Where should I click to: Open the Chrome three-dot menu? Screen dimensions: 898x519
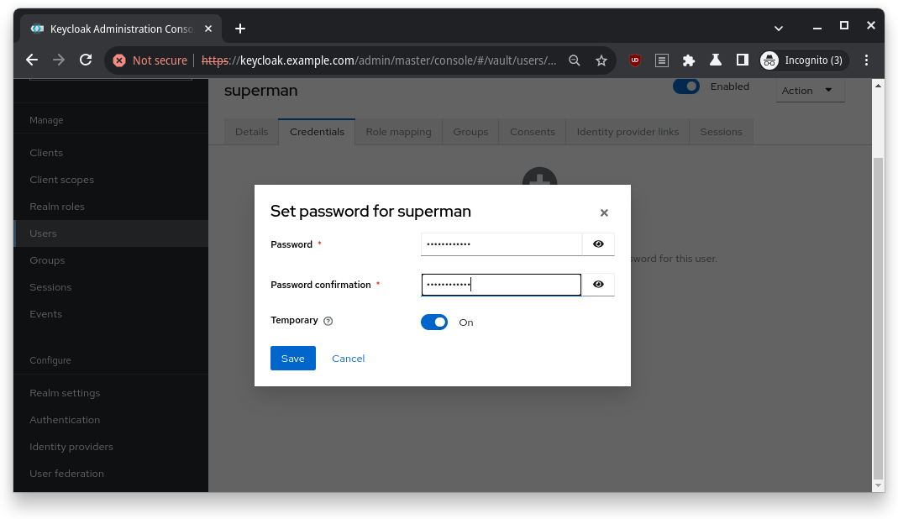coord(866,60)
